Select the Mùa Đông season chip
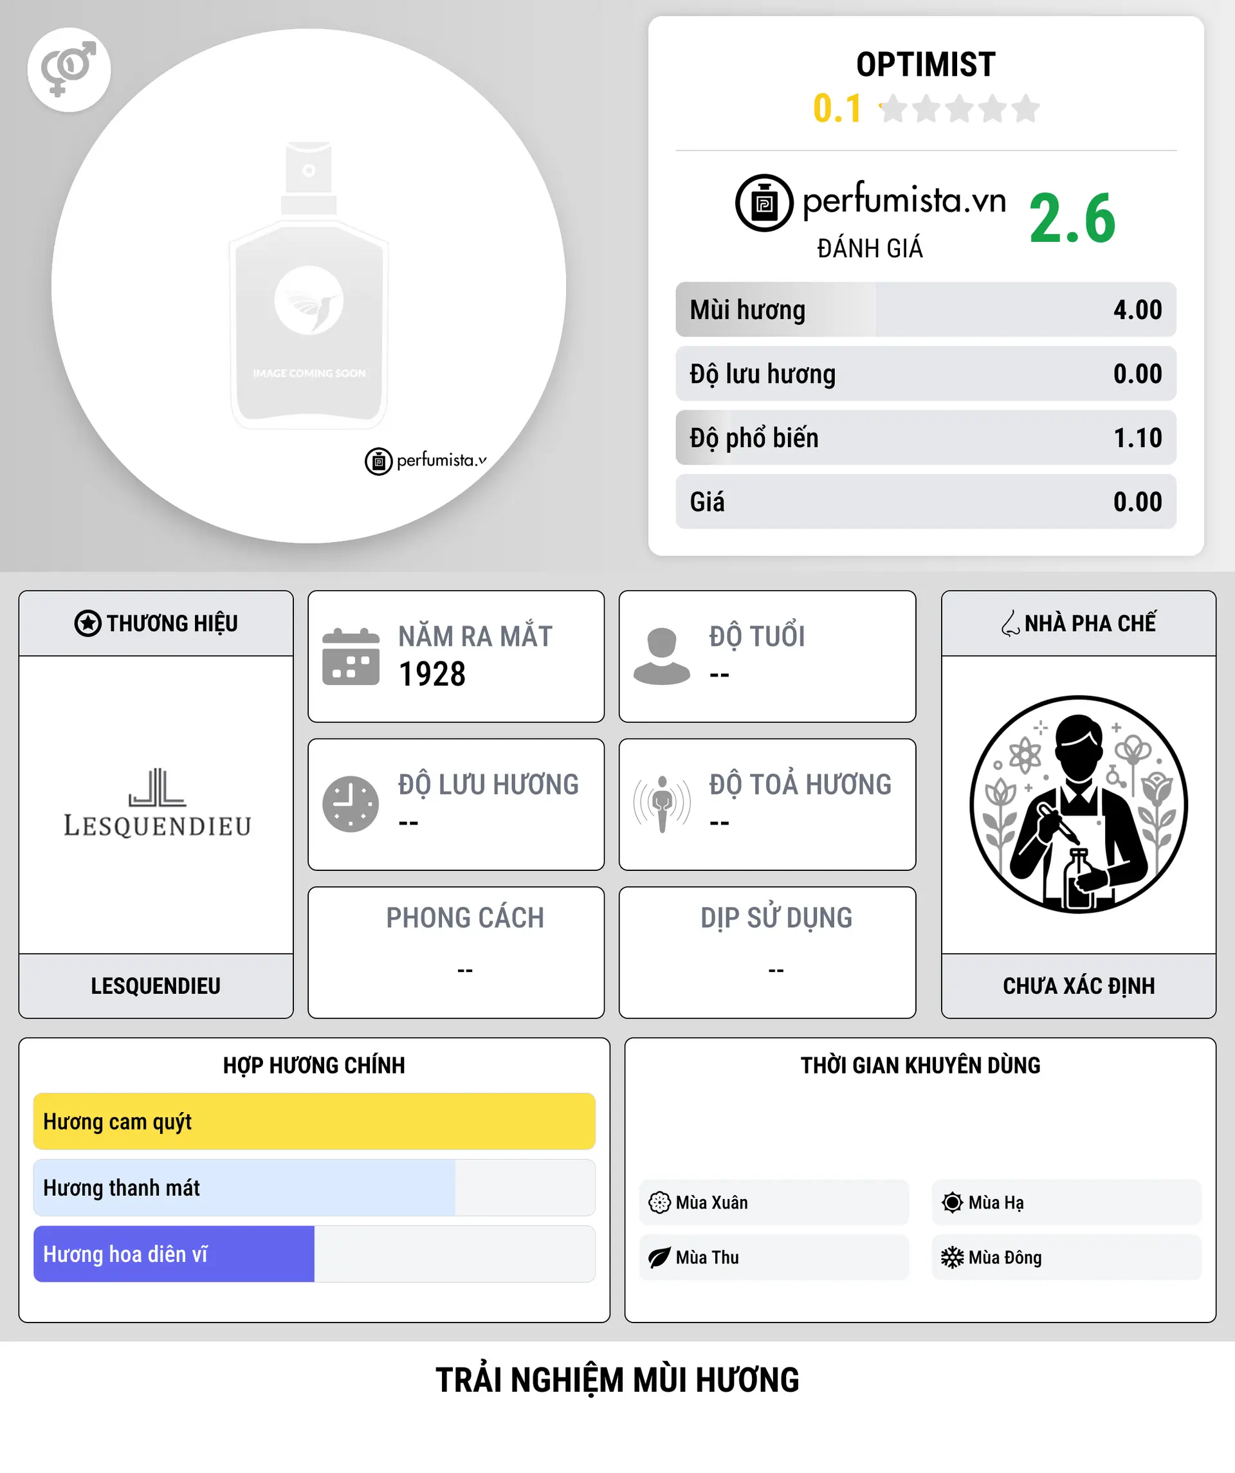 pos(1066,1257)
